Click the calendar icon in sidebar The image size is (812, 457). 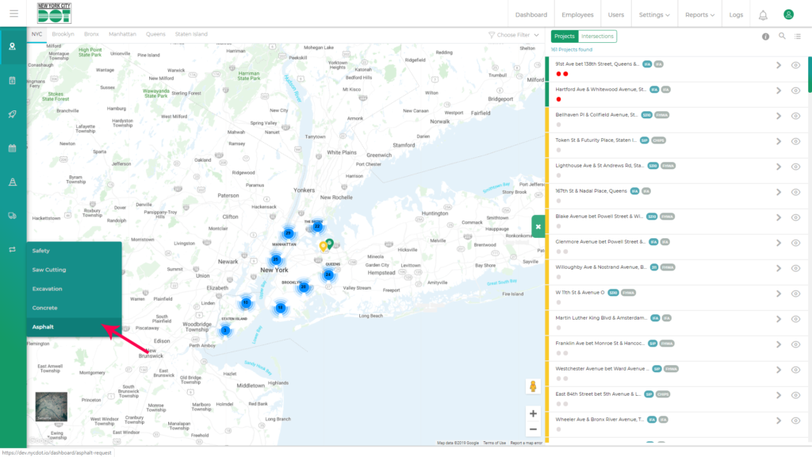tap(13, 148)
